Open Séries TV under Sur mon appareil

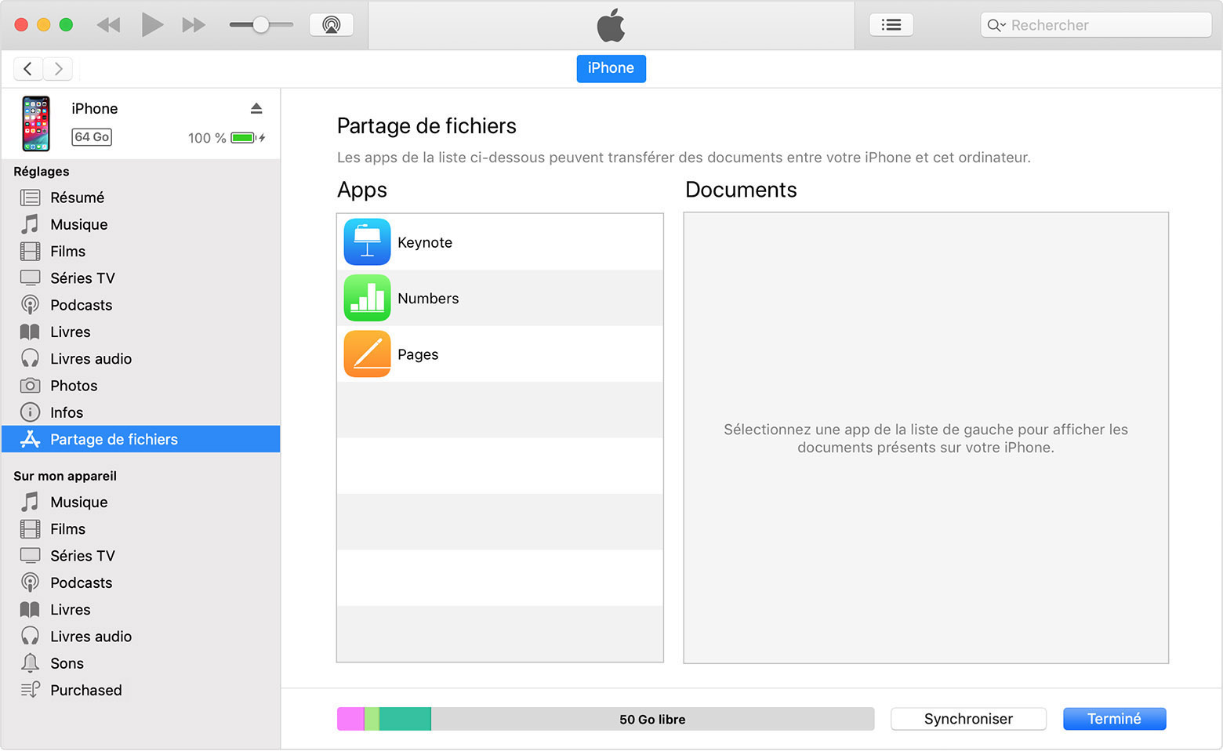coord(141,556)
